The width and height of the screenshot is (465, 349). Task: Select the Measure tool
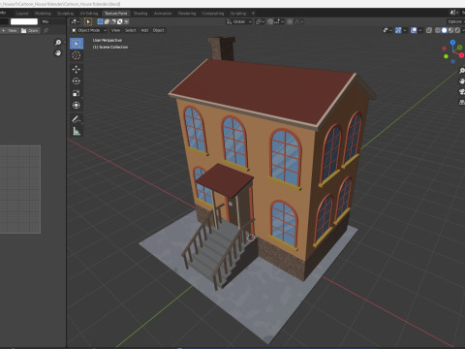point(77,131)
